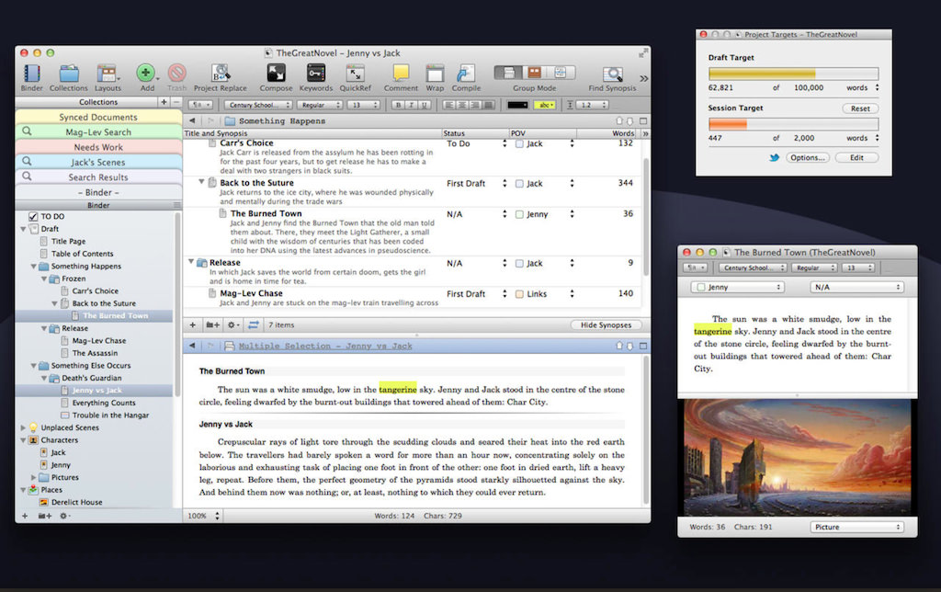Click the Wrap toolbar icon
Image resolution: width=941 pixels, height=592 pixels.
pos(435,74)
